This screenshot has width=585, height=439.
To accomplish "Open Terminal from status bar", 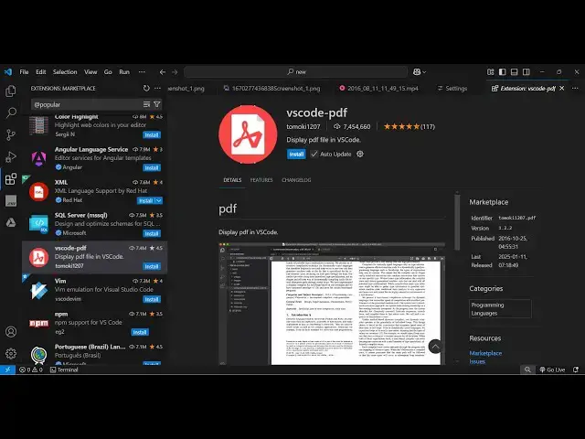I will [64, 369].
